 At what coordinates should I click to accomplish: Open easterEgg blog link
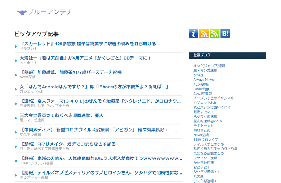[x=201, y=89]
